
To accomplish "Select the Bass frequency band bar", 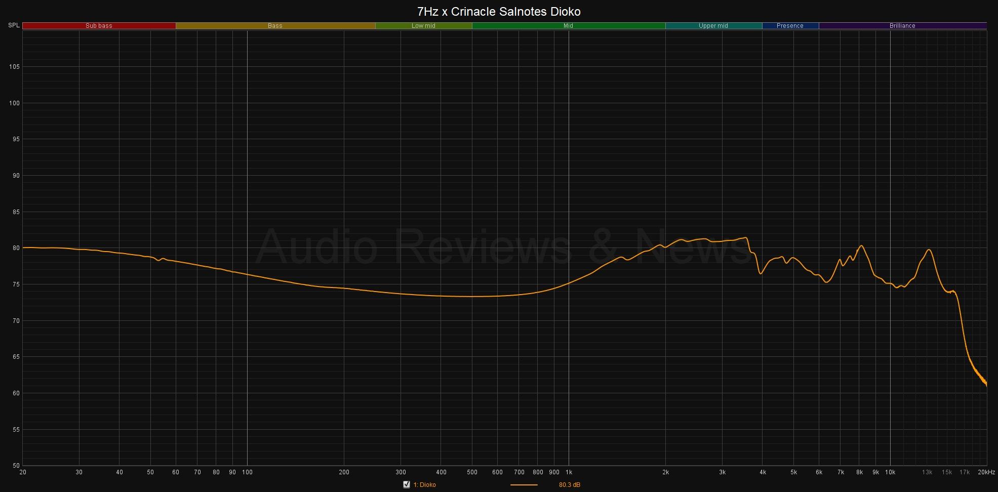I will 275,26.
